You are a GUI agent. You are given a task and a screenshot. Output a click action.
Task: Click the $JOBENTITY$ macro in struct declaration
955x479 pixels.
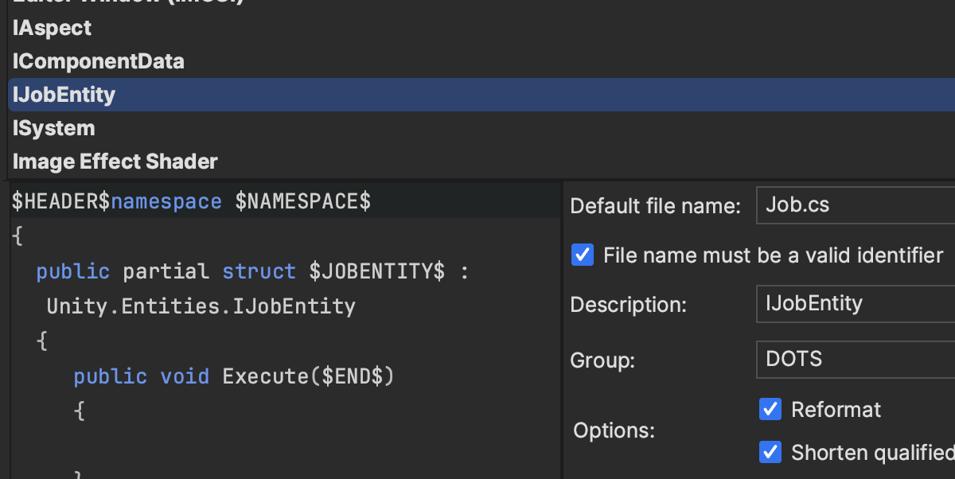click(376, 272)
